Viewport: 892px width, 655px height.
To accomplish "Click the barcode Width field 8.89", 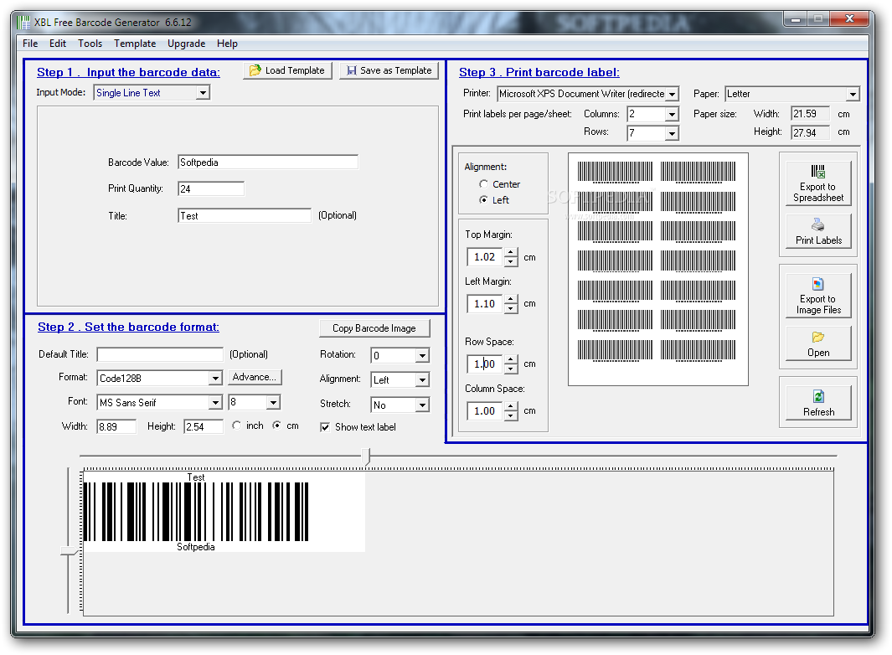I will coord(116,427).
